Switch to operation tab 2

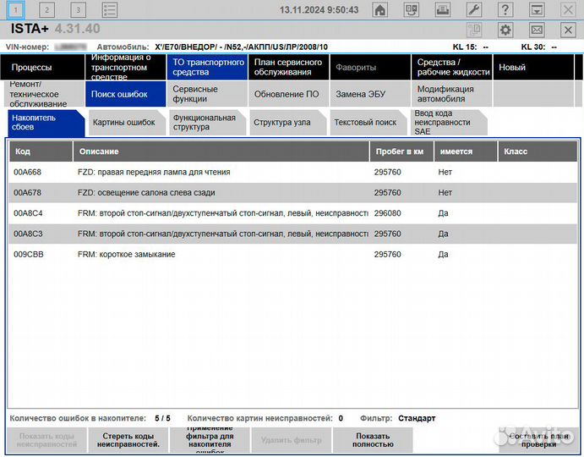click(x=47, y=9)
